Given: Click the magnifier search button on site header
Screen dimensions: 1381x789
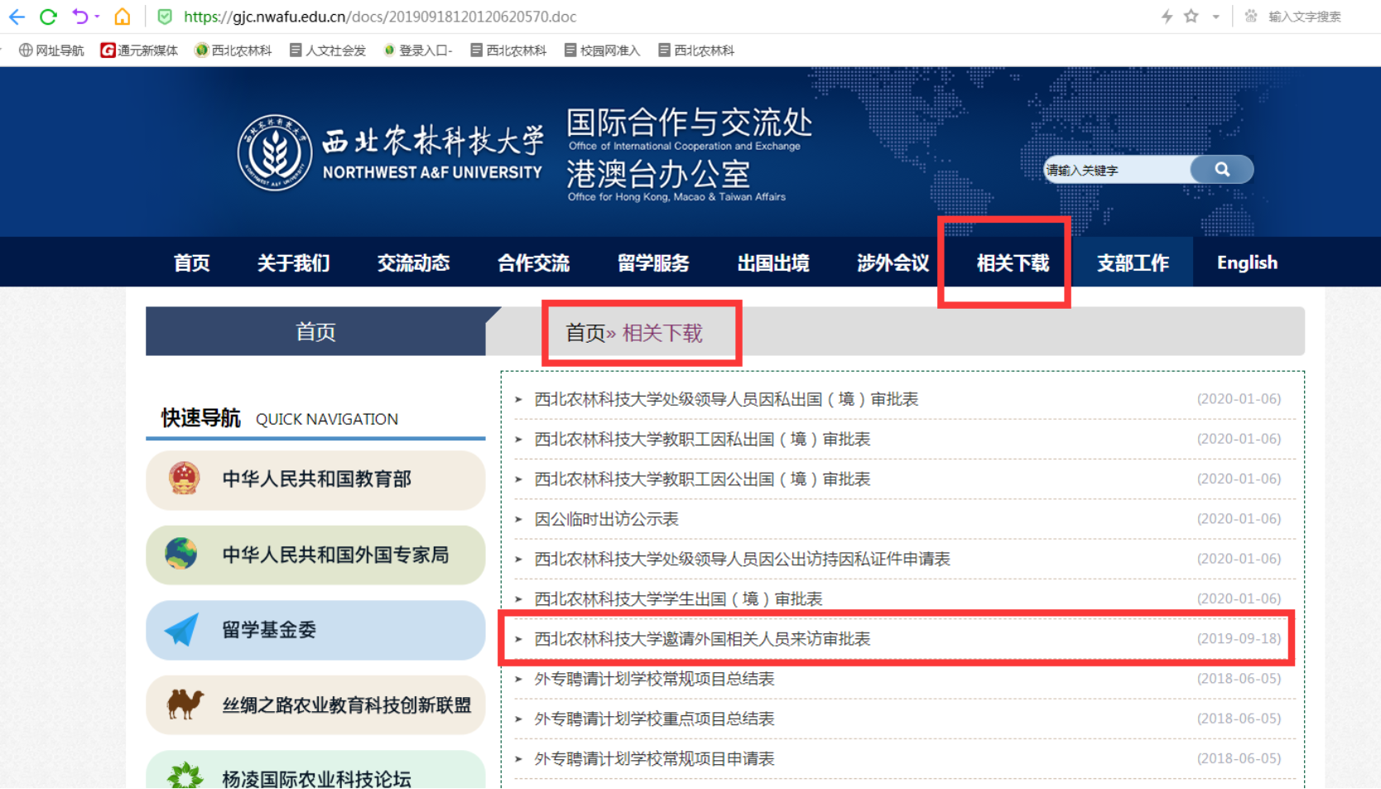Looking at the screenshot, I should 1221,170.
